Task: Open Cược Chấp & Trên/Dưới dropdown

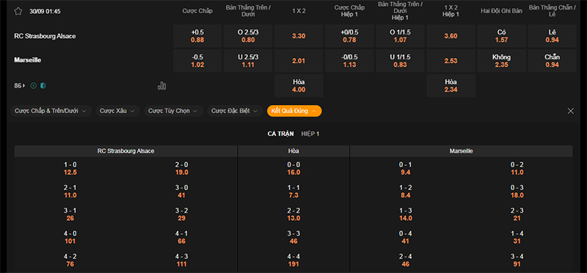Action: [51, 111]
